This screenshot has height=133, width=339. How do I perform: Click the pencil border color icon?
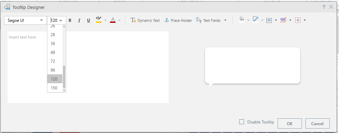[256, 19]
